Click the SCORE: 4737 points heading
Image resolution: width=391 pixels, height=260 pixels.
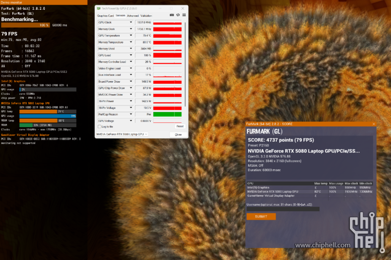(281, 140)
